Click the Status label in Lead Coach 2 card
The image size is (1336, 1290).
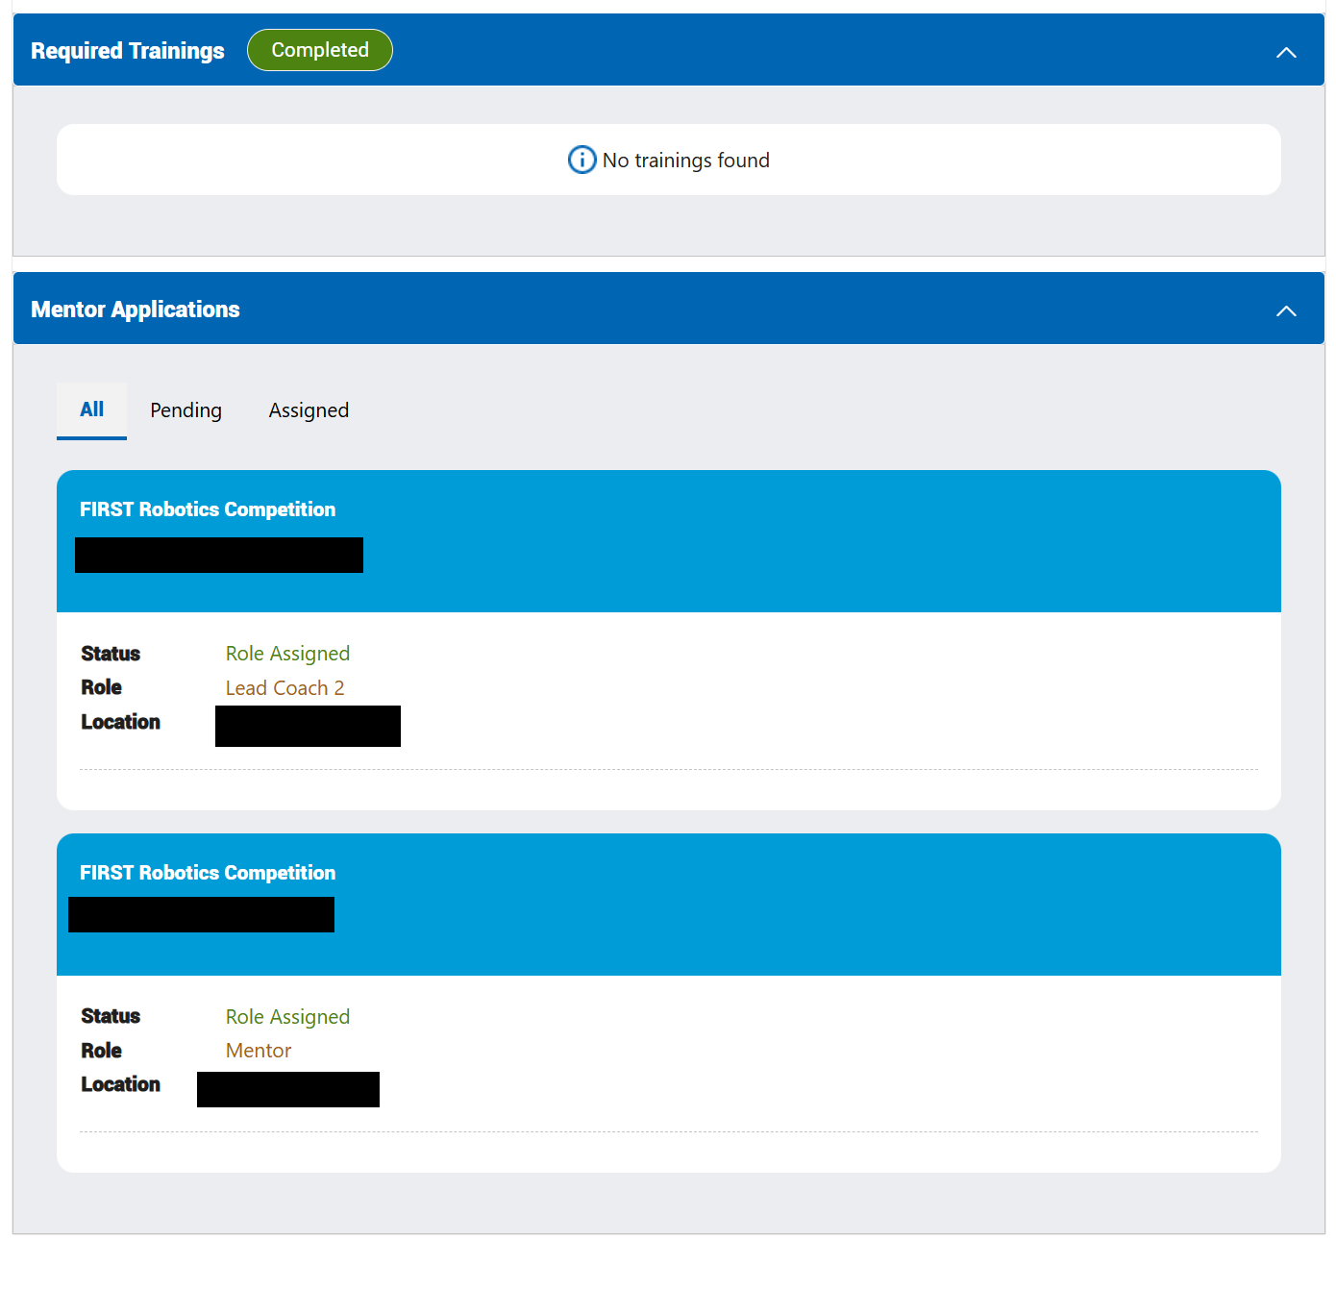(x=111, y=654)
